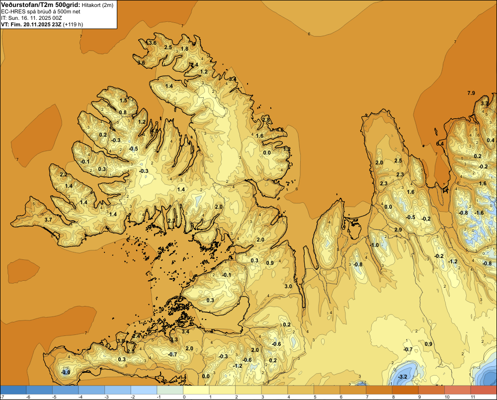This screenshot has height=400, width=497.
Task: Select legend color block between 10 and 11
Action: coord(458,390)
